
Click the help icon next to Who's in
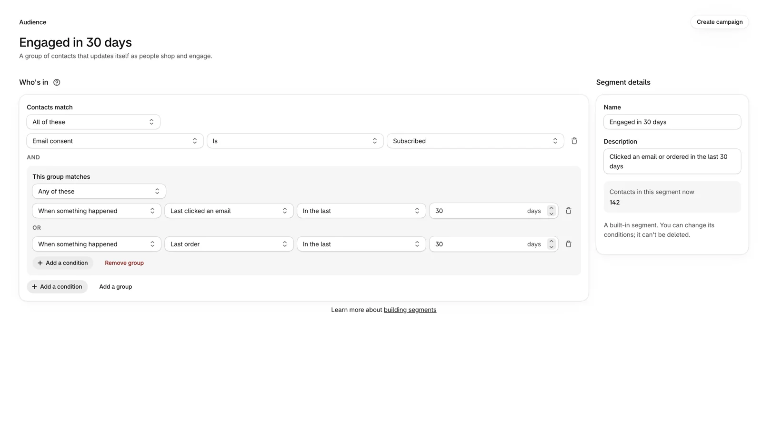[57, 82]
